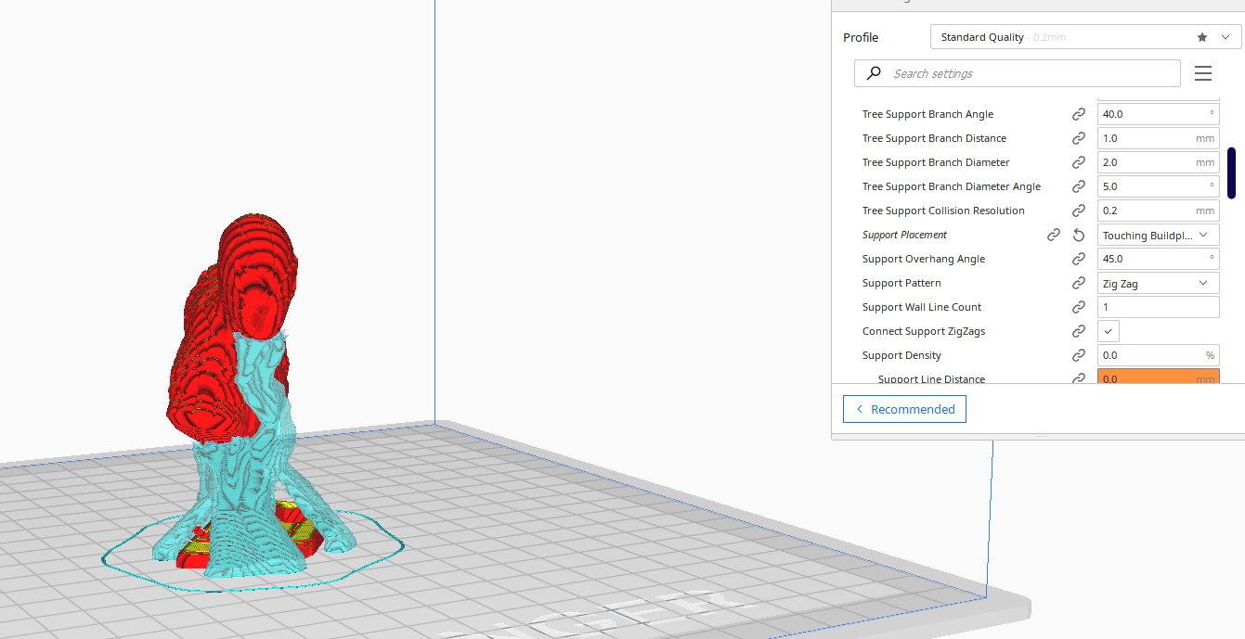Click the magnifier icon in search bar
Screen dimensions: 1245x639
coord(874,73)
